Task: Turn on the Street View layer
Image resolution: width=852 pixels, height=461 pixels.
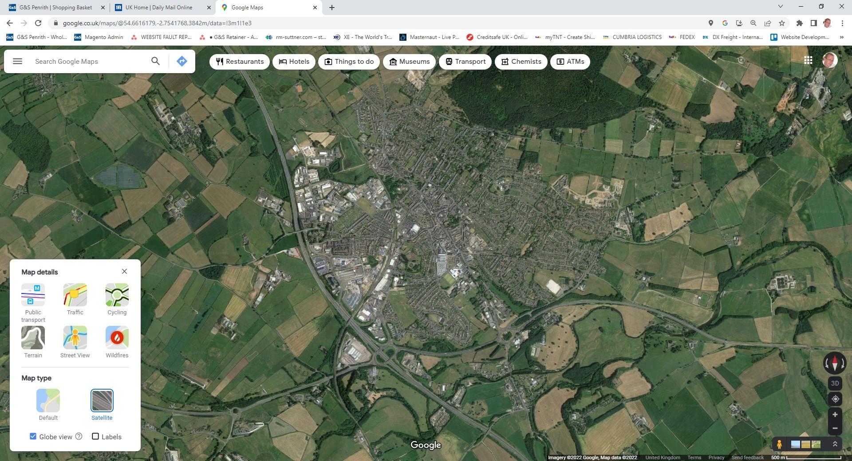Action: (75, 342)
